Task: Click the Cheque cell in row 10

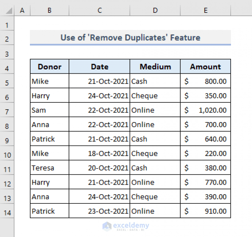Action: [x=155, y=153]
